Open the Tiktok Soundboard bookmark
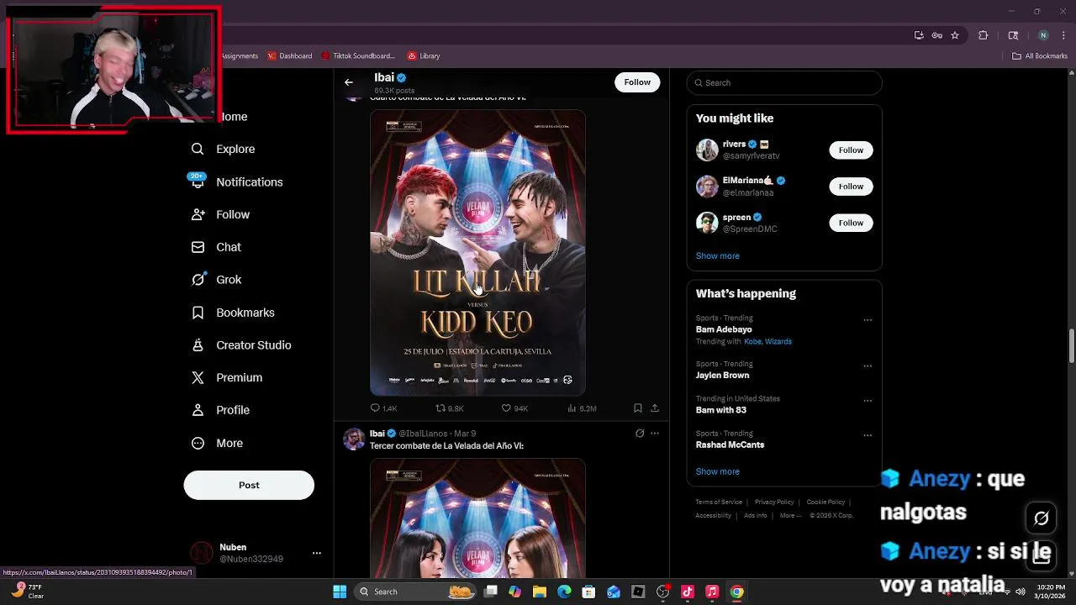 (357, 55)
